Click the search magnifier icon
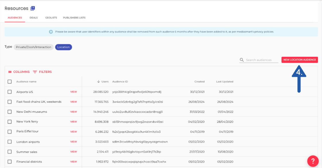The image size is (322, 168). [242, 60]
